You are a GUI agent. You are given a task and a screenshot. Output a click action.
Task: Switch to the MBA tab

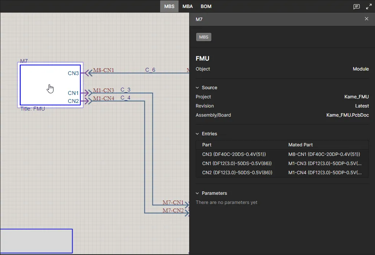pos(187,6)
